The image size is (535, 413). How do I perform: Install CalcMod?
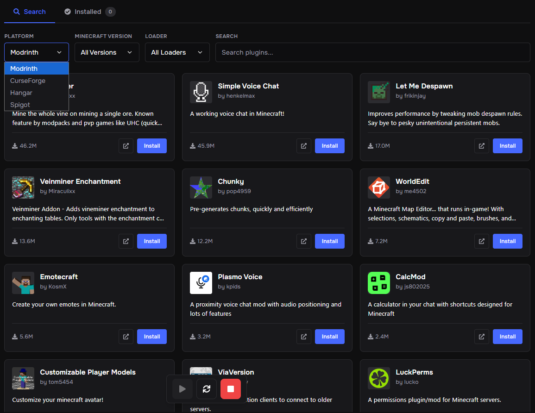click(507, 337)
